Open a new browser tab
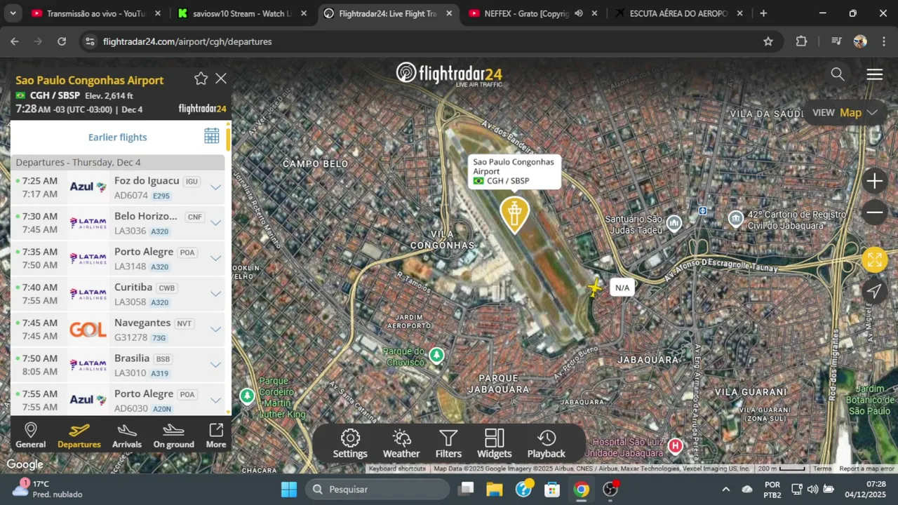 point(763,13)
